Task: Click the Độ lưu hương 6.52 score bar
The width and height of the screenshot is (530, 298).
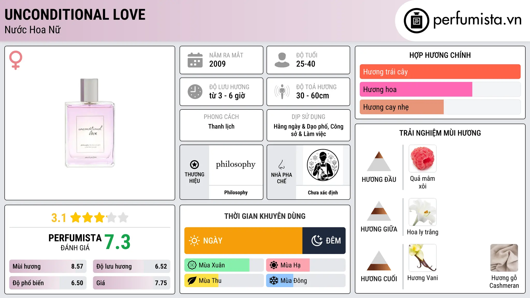Action: pos(132,266)
